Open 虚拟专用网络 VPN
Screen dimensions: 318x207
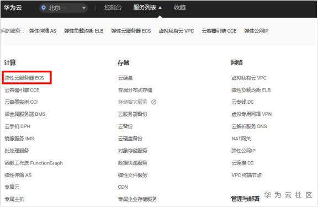[x=252, y=114]
